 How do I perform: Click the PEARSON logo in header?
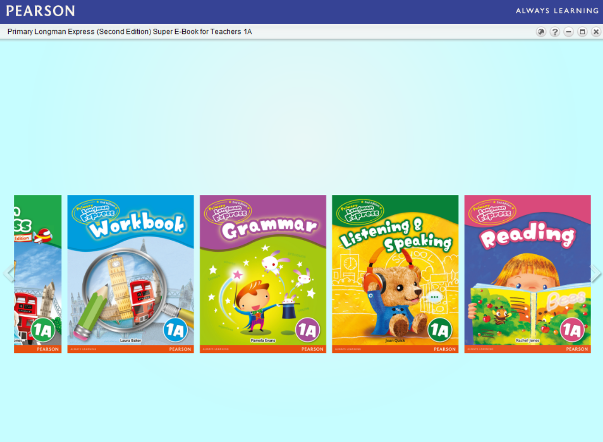40,11
